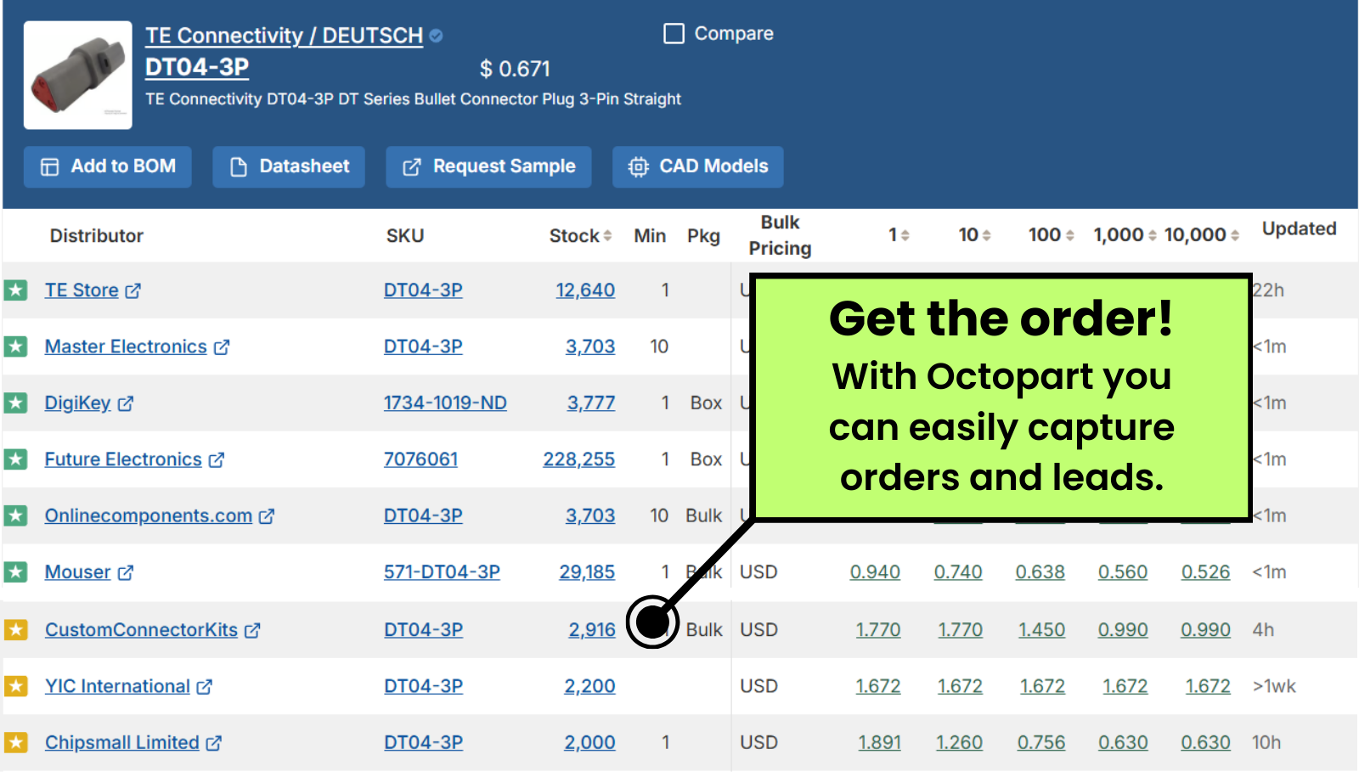Click the verified badge beside DEUTSCH
Viewport: 1359px width, 777px height.
pyautogui.click(x=435, y=36)
